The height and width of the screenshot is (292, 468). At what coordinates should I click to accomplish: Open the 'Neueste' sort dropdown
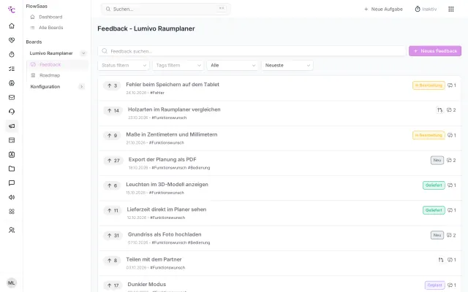click(287, 66)
